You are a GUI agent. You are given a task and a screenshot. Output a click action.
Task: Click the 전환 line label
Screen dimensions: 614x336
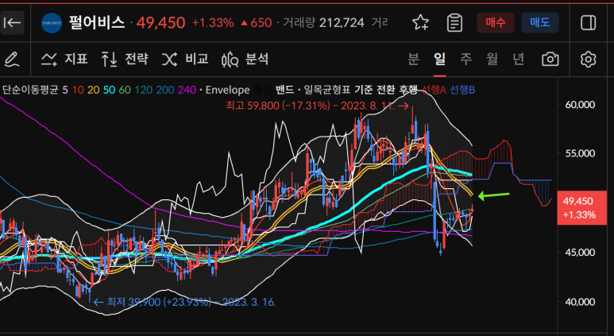[x=386, y=90]
